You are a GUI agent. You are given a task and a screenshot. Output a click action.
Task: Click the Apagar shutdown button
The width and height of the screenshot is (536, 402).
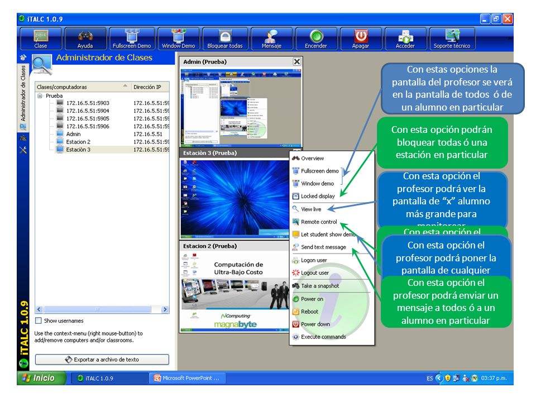point(361,39)
